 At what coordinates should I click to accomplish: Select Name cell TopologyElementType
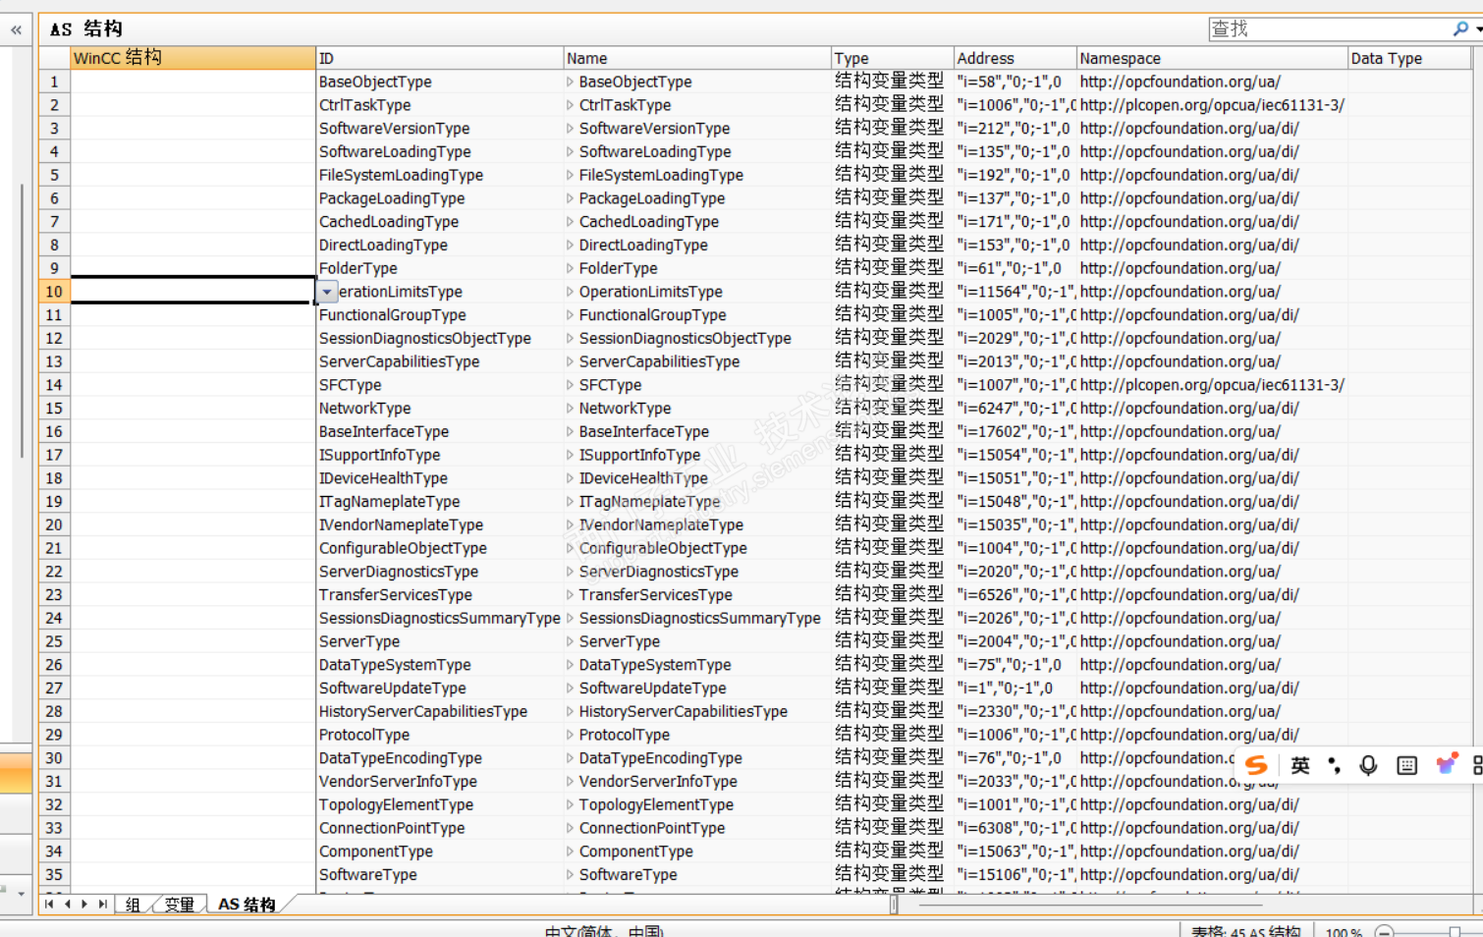(697, 805)
